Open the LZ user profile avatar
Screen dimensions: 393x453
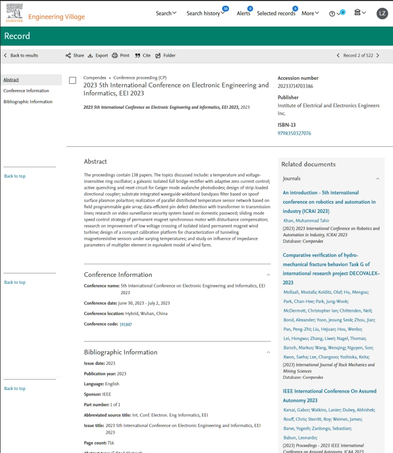pos(382,14)
